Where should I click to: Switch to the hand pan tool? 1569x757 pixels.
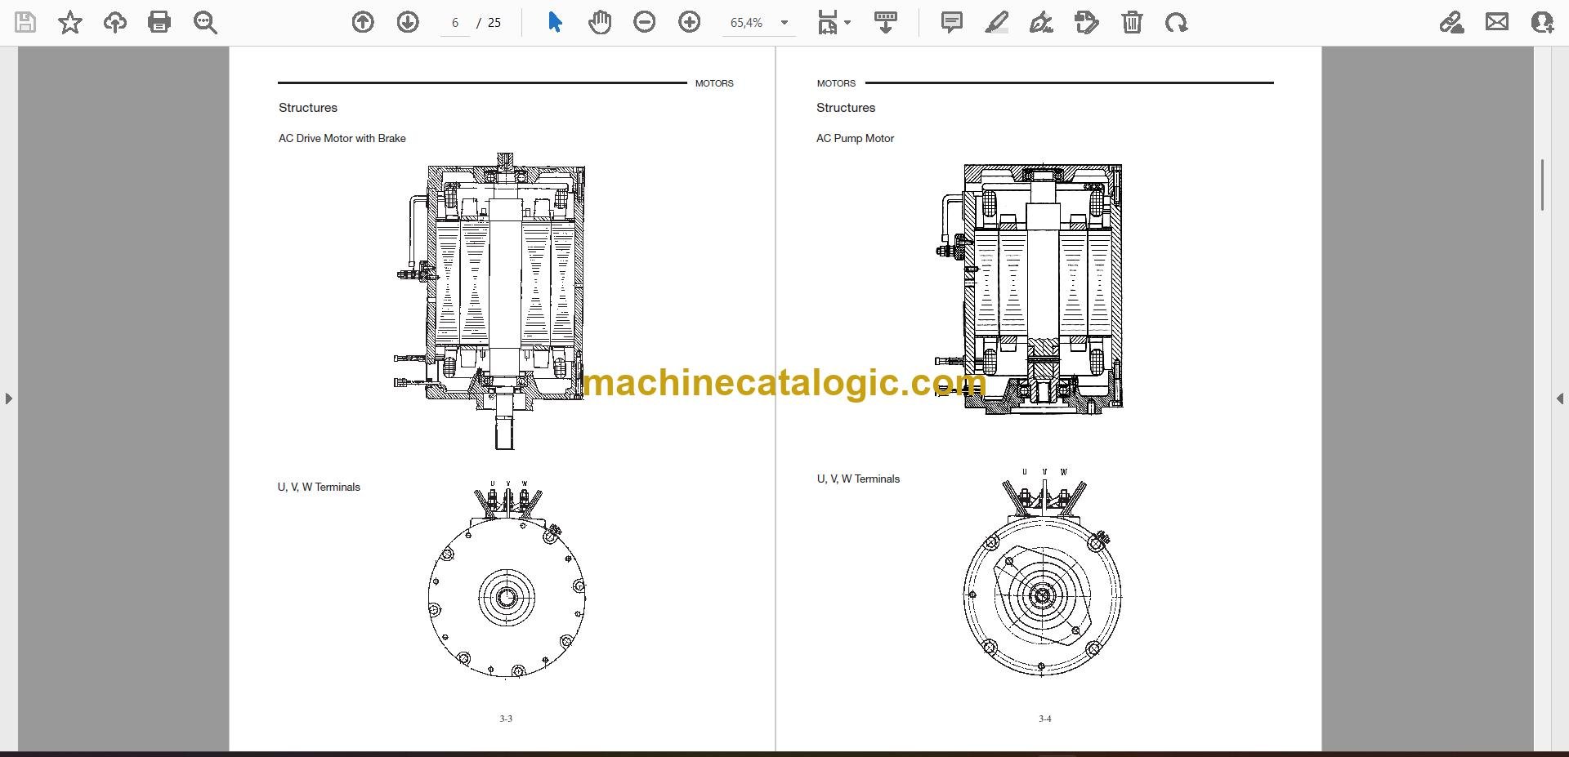[x=600, y=22]
